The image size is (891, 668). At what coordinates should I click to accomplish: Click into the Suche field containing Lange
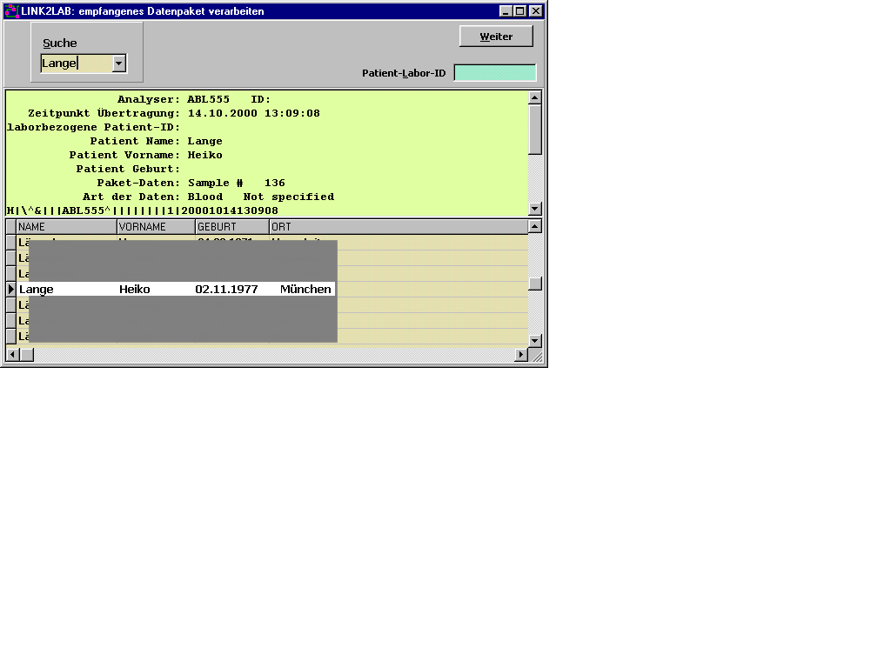click(x=76, y=63)
